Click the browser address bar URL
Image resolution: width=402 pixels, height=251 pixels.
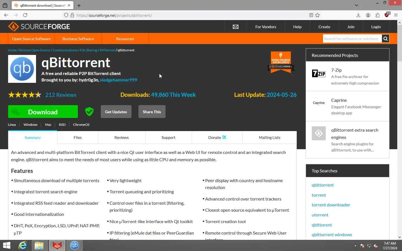click(x=114, y=15)
